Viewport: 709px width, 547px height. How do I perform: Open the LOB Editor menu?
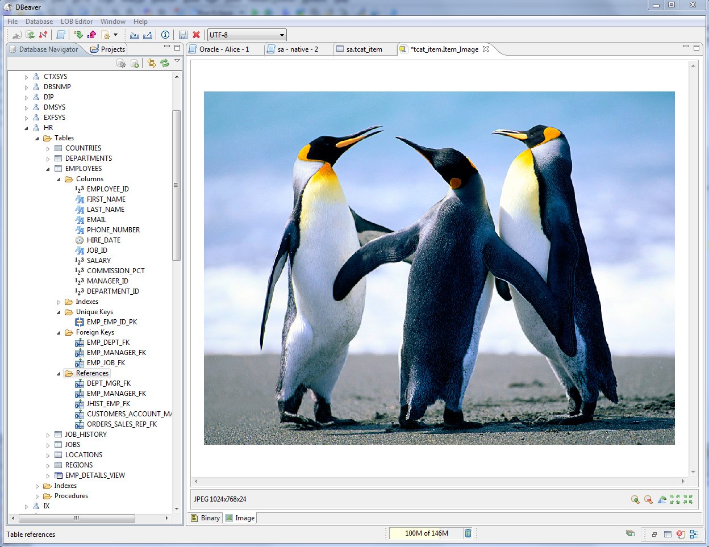[x=77, y=22]
